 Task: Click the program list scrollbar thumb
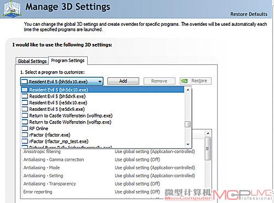pos(187,124)
